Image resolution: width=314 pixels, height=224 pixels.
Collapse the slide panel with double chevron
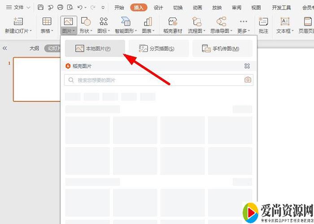pyautogui.click(x=5, y=48)
